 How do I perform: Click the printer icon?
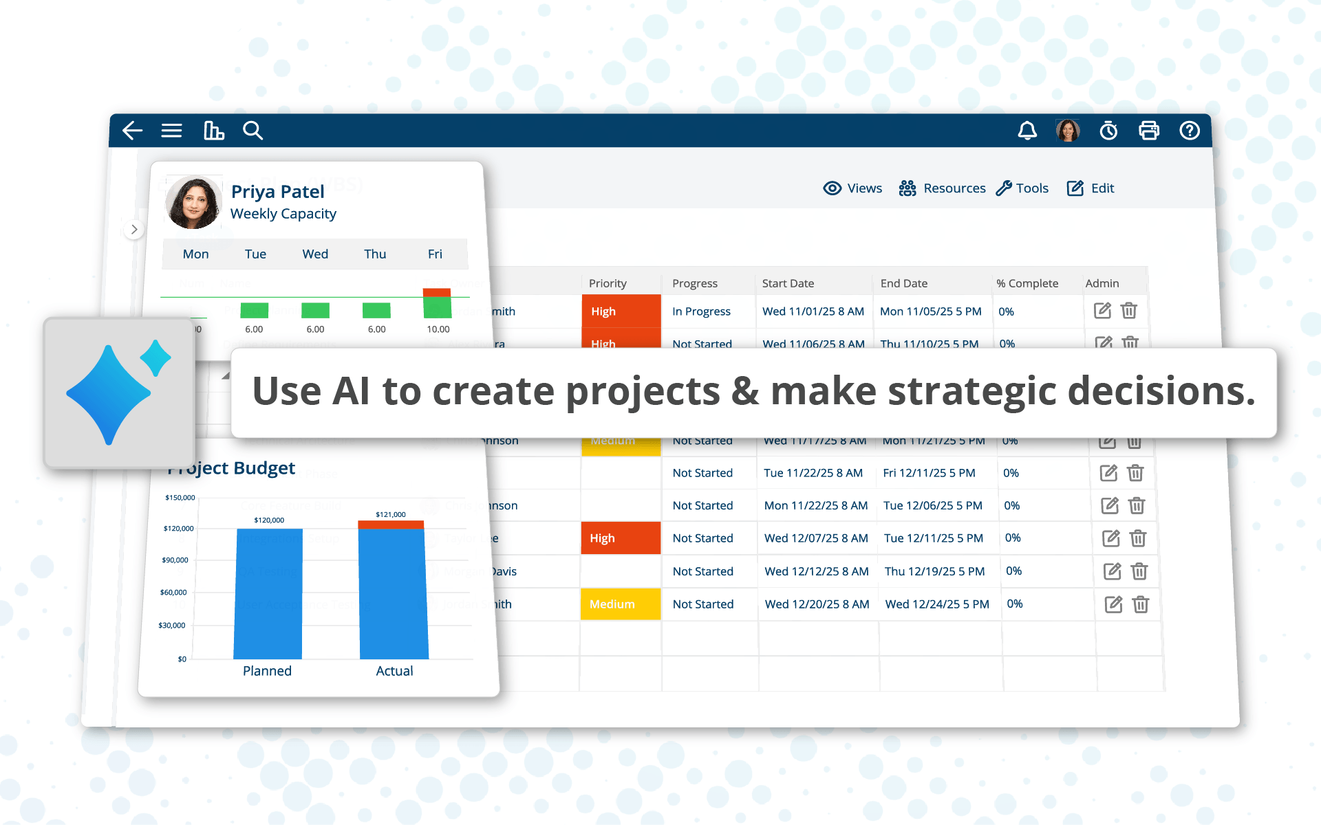coord(1148,131)
